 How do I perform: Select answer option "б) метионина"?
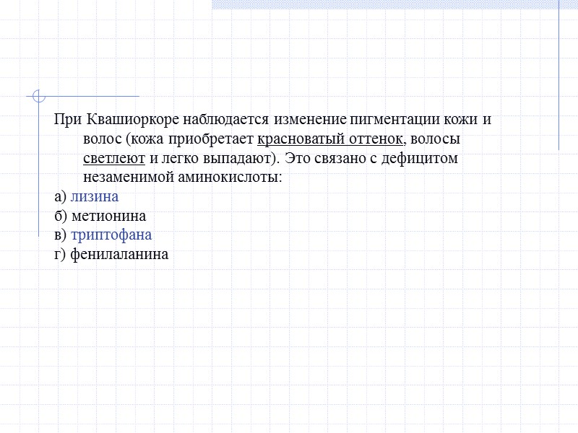click(x=100, y=215)
